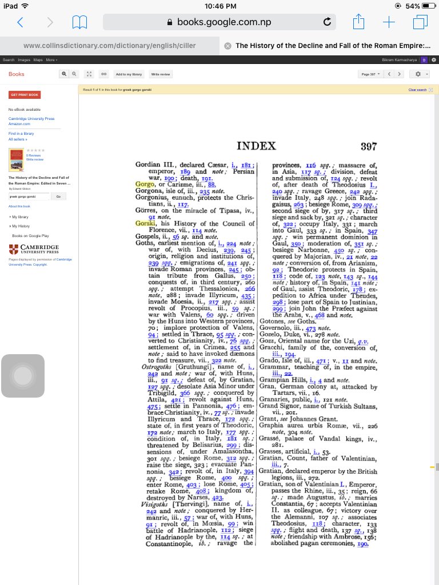Open About this book link
This screenshot has width=439, height=585.
click(19, 206)
